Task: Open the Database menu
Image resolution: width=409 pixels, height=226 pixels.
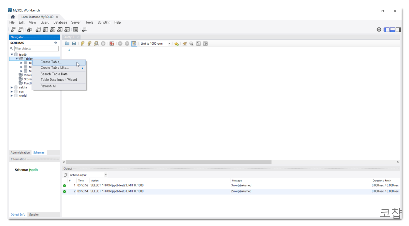Action: click(x=60, y=22)
